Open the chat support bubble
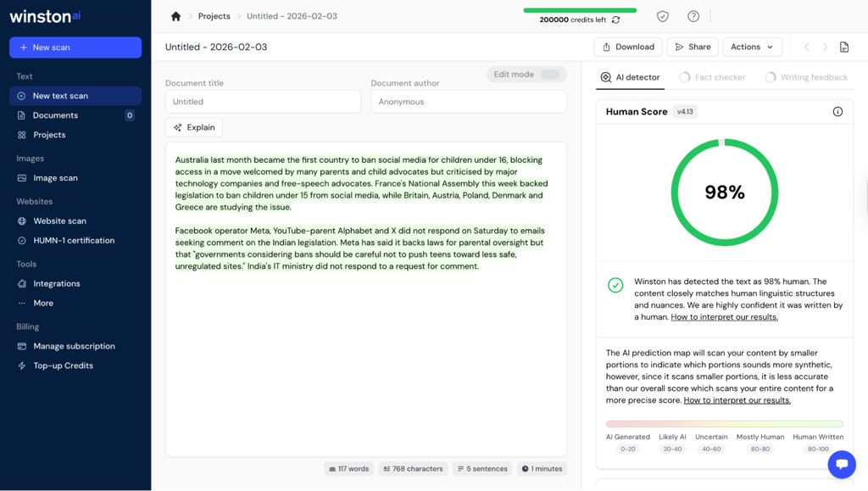Viewport: 868px width, 491px height. [842, 464]
